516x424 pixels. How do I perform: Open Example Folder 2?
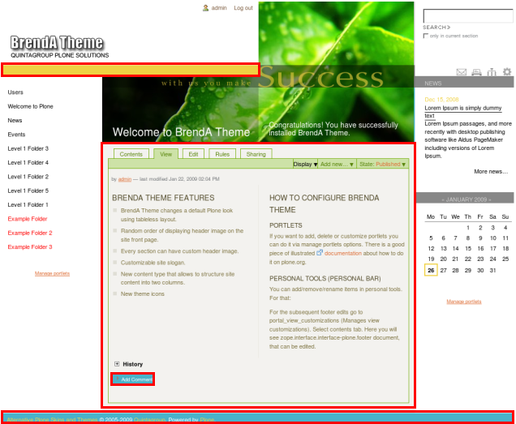click(x=30, y=233)
